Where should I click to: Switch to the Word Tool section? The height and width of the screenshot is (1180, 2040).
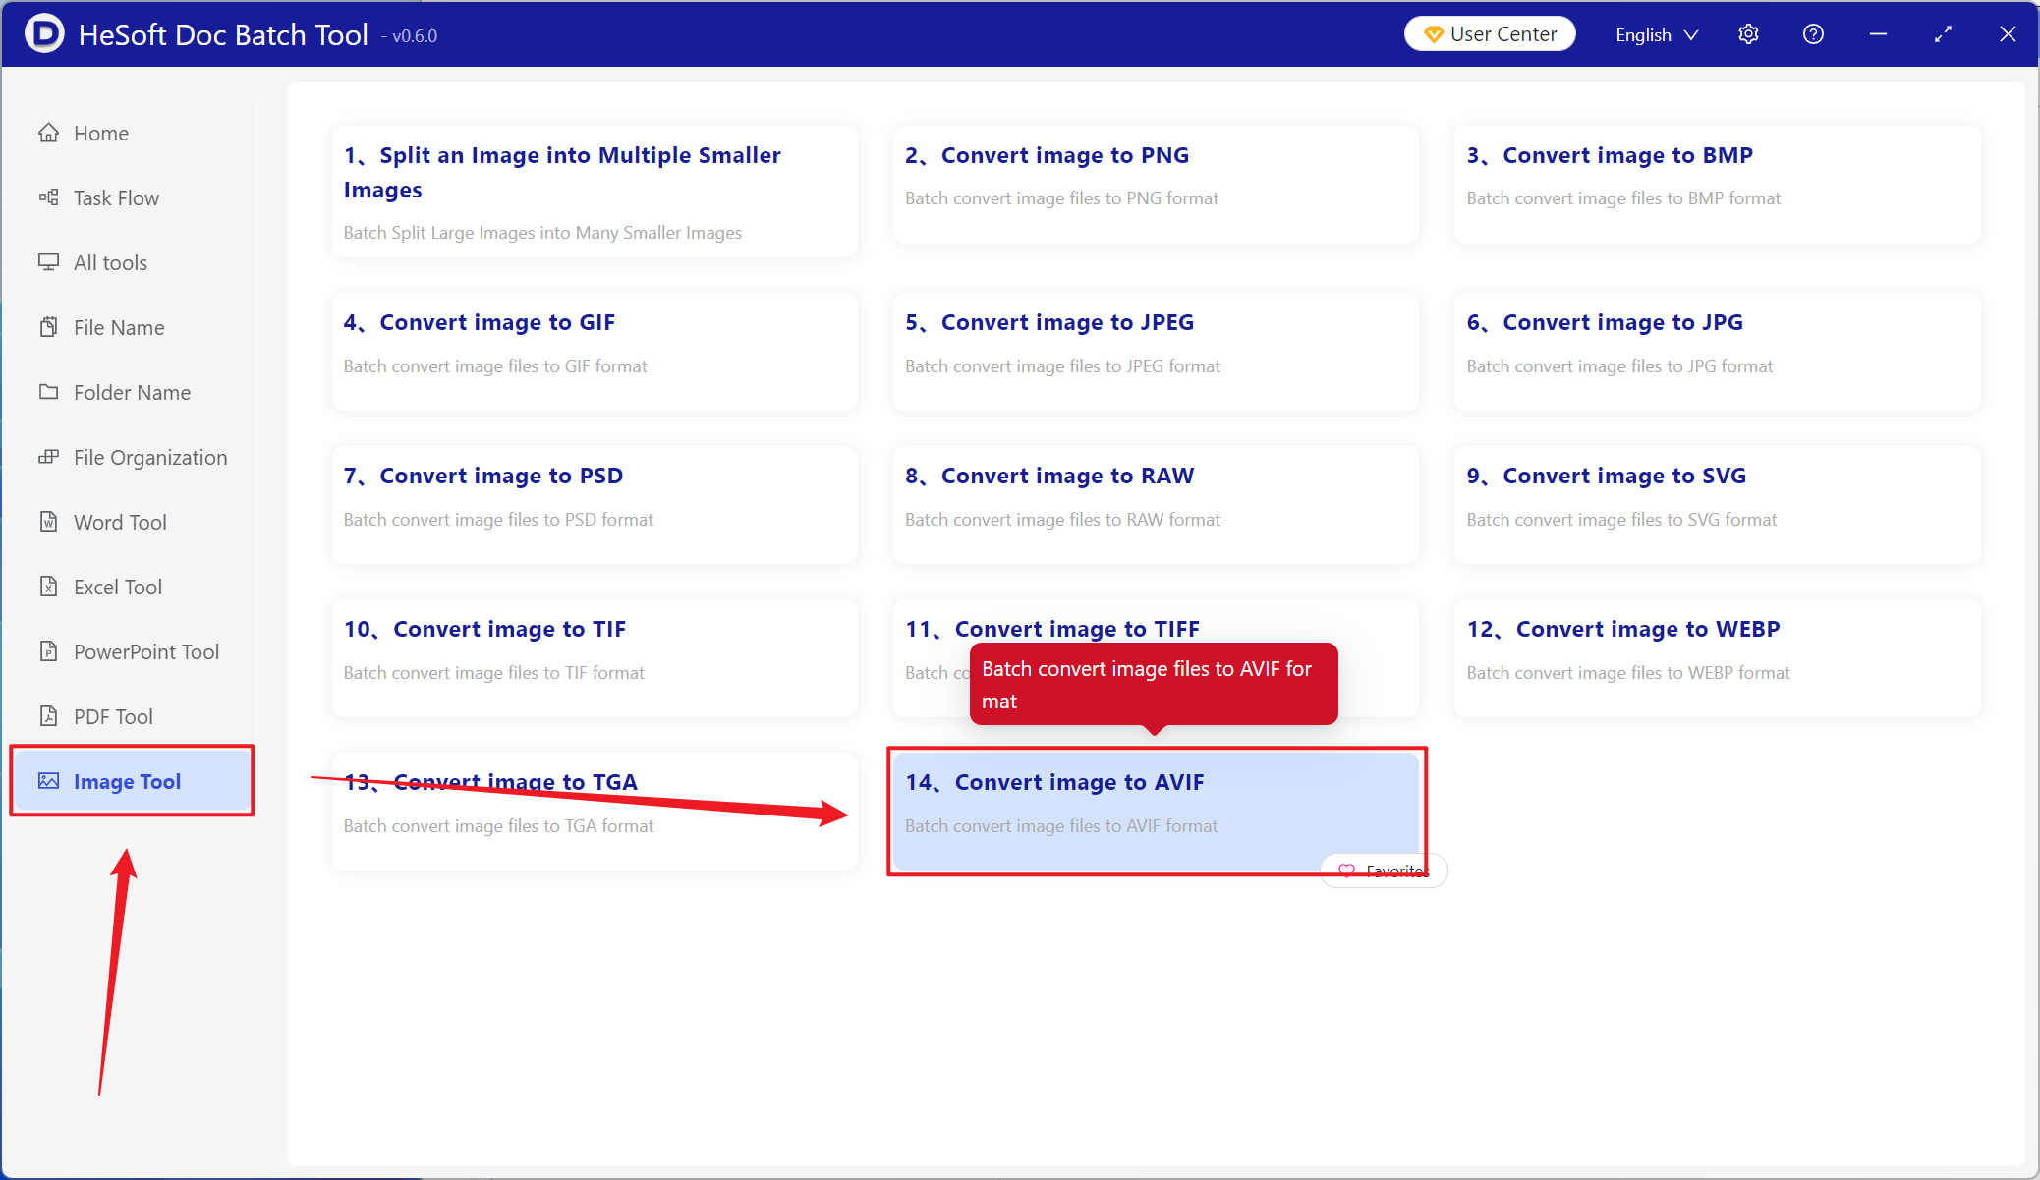click(132, 522)
